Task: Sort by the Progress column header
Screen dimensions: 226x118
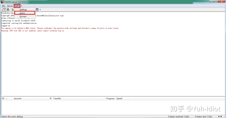Action: click(104, 99)
